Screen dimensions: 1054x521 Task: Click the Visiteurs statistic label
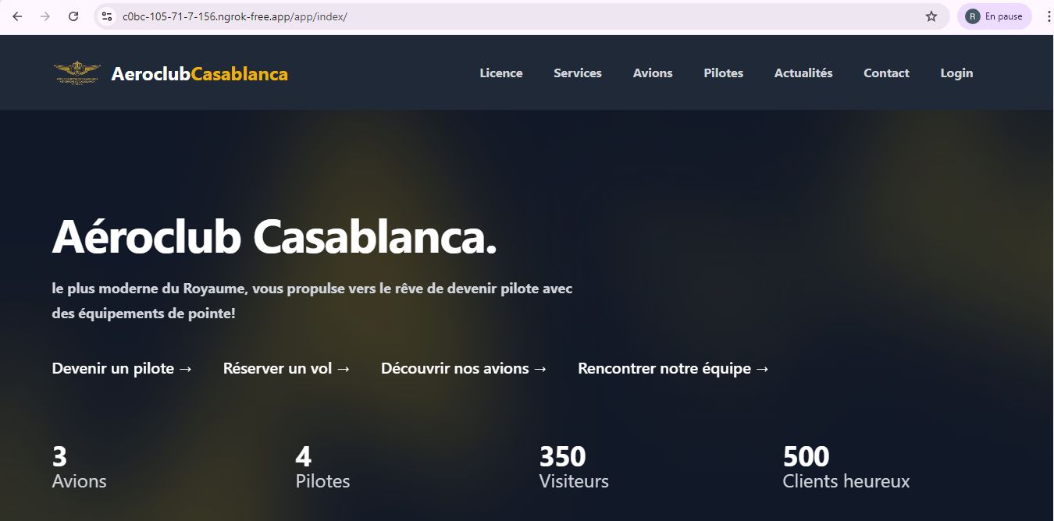574,481
